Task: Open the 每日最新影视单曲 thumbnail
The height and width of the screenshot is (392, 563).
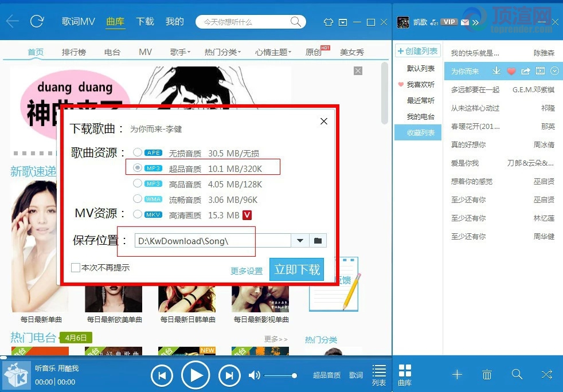Action: pyautogui.click(x=261, y=299)
